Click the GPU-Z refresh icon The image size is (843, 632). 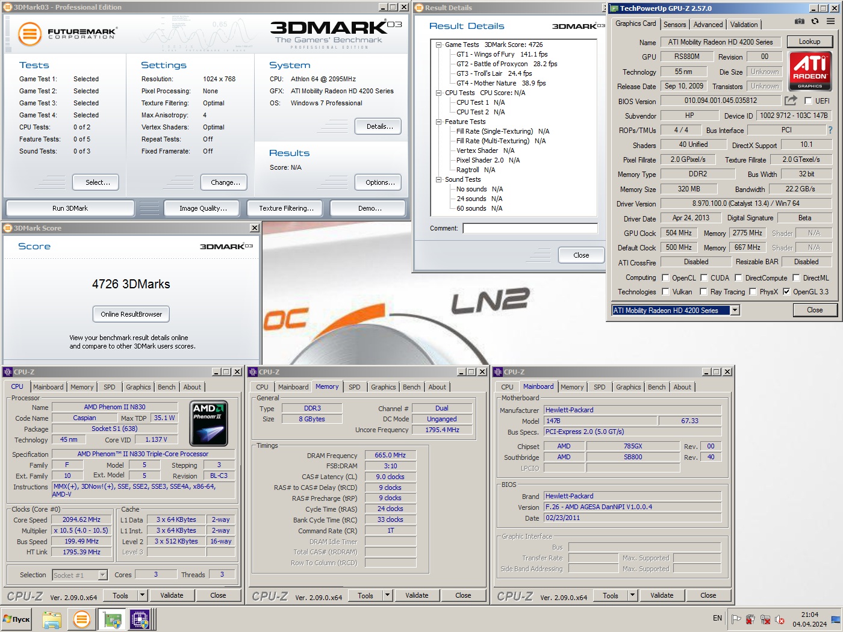815,21
